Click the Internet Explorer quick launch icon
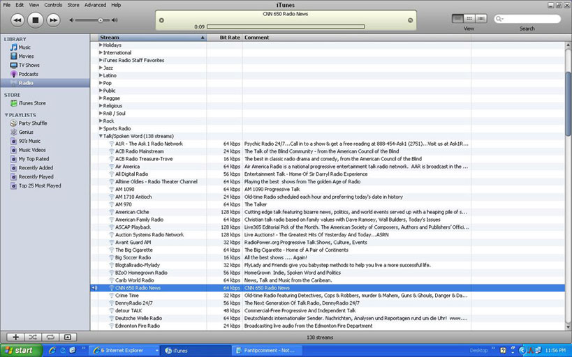Viewport: 572px width, 357px height. [52, 351]
